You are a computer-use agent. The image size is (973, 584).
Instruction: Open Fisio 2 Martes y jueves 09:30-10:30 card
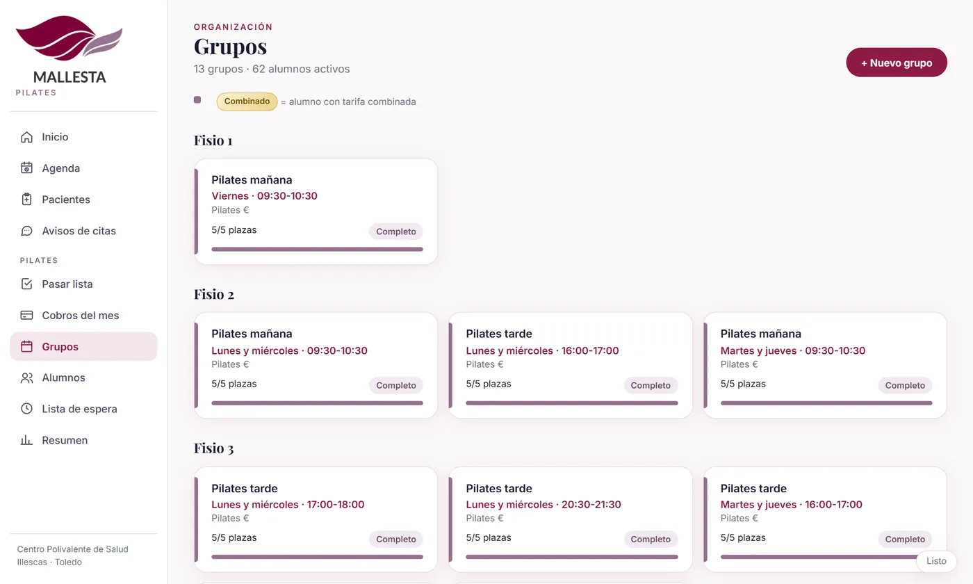pyautogui.click(x=825, y=366)
